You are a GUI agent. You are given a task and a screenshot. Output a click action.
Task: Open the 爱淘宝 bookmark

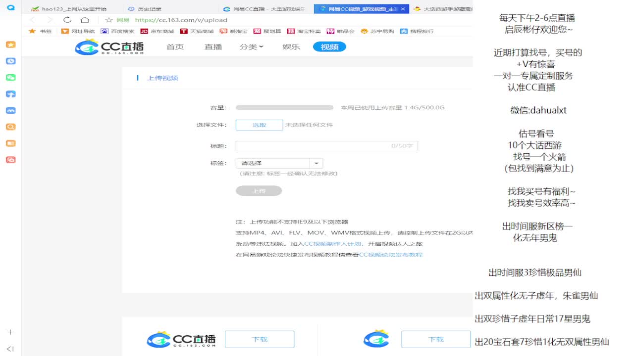pos(233,31)
